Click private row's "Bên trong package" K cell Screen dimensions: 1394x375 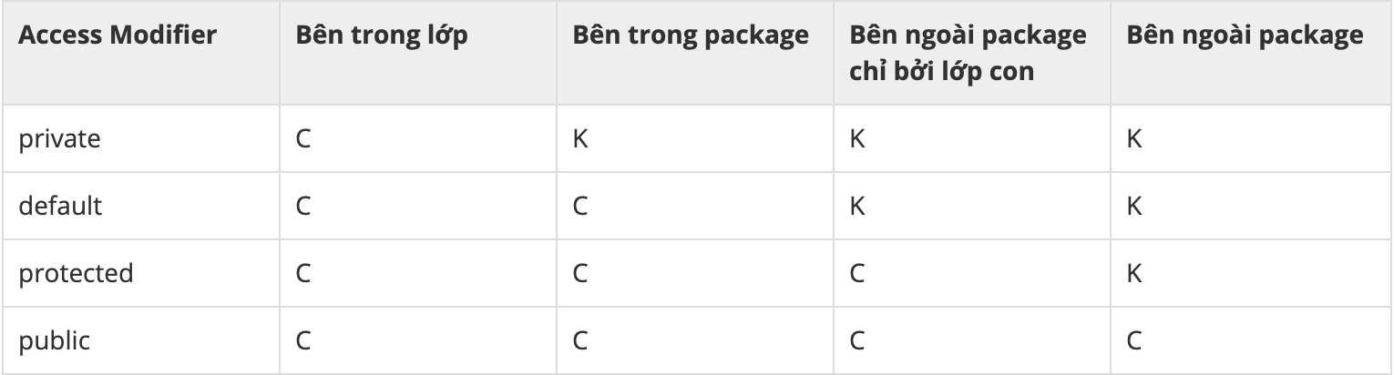click(x=580, y=139)
